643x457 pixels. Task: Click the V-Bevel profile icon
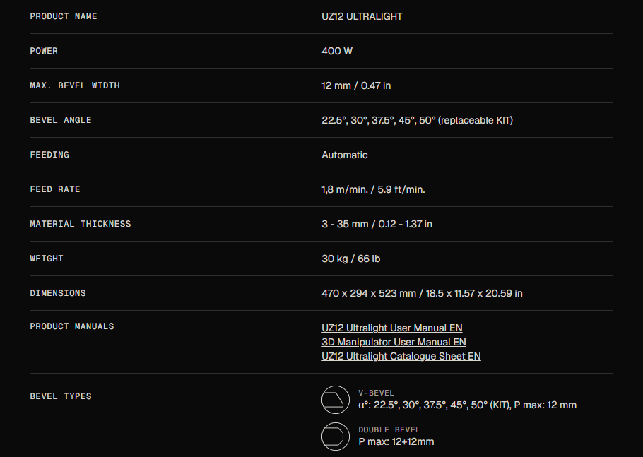336,400
